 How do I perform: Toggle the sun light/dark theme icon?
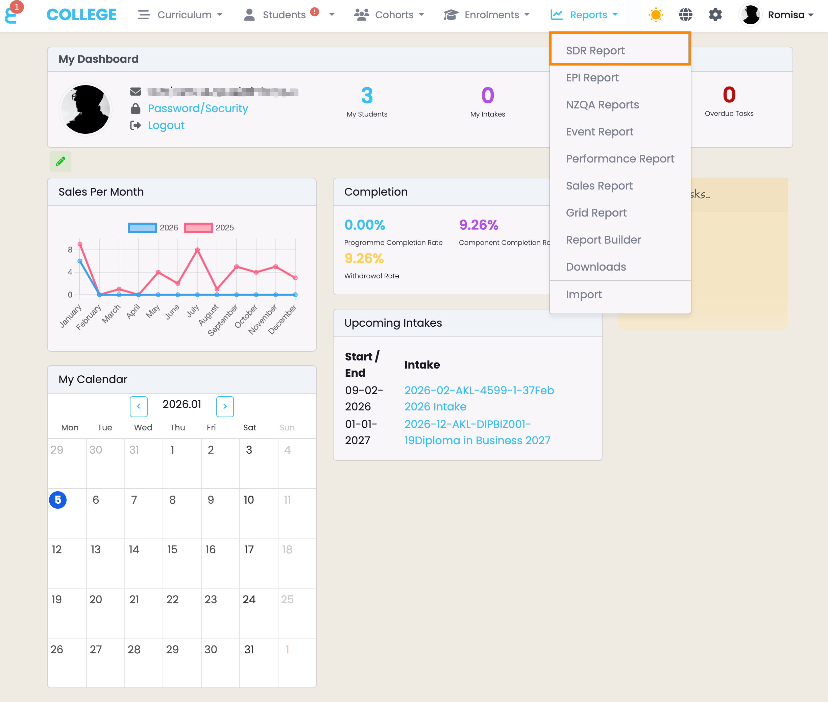coord(655,15)
